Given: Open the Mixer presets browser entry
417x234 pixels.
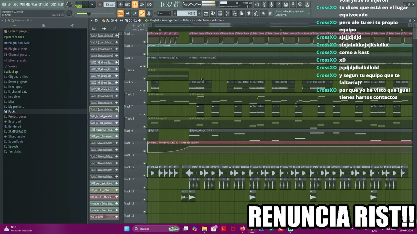Looking at the screenshot, I should click(x=17, y=60).
